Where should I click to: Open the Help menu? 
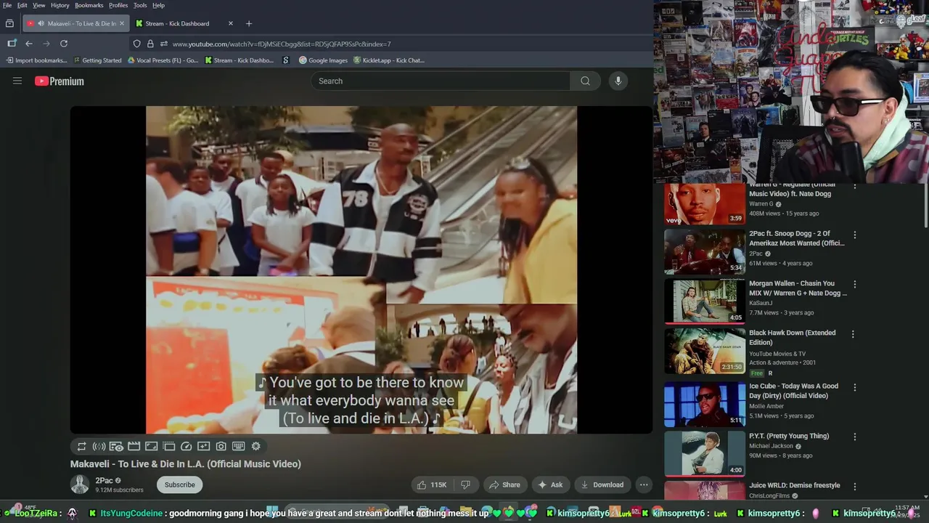pos(158,5)
